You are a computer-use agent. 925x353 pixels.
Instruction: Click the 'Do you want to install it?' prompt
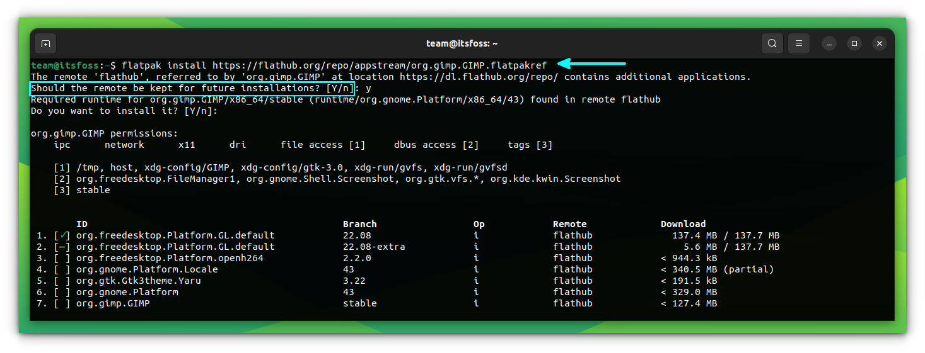[124, 111]
